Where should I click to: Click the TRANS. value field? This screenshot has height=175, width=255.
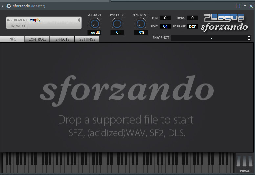[x=192, y=18]
